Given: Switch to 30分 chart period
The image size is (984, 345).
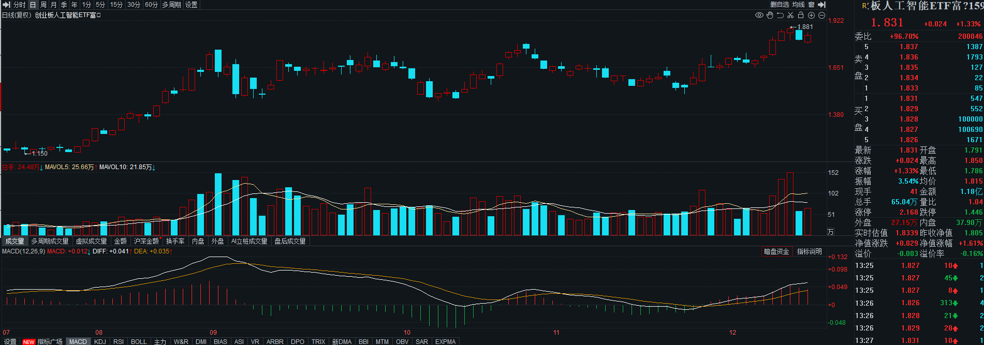Looking at the screenshot, I should click(x=134, y=5).
